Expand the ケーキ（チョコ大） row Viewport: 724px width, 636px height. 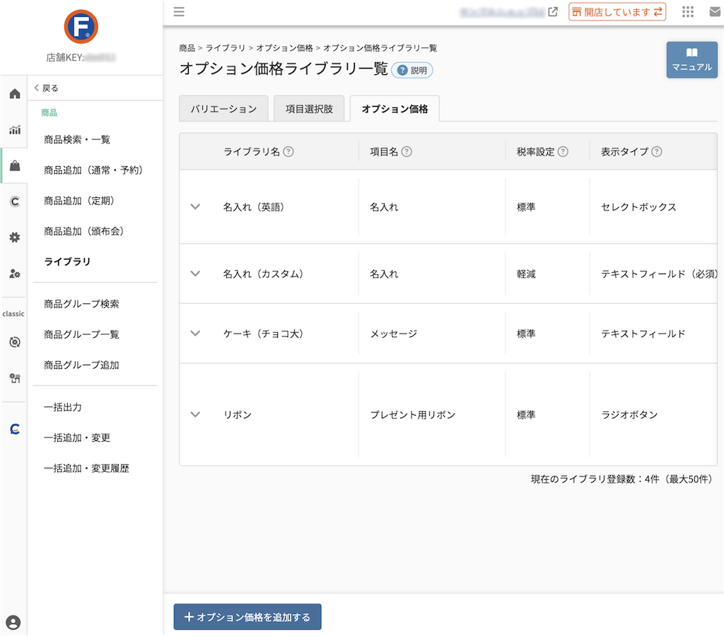195,334
